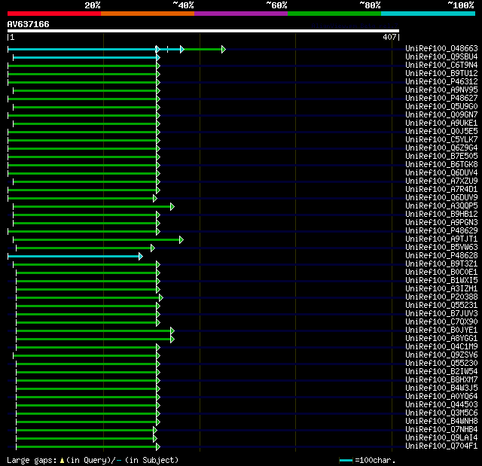Click the UniRef100_A0YQ64 label
Viewport: 482px width, 466px height.
coord(441,397)
